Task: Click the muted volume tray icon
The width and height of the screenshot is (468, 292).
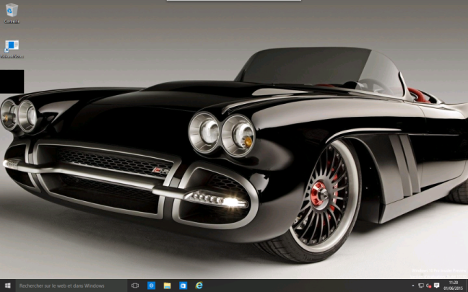Action: [x=428, y=286]
